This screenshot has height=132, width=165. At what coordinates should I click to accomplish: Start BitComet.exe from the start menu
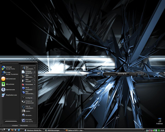point(8,79)
